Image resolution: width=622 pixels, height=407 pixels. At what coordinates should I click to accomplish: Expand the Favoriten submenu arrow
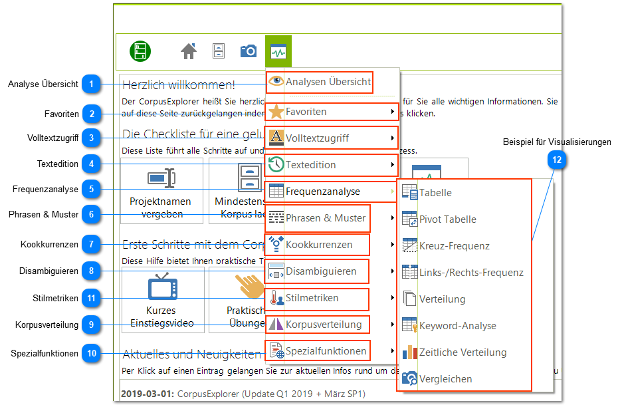[392, 112]
